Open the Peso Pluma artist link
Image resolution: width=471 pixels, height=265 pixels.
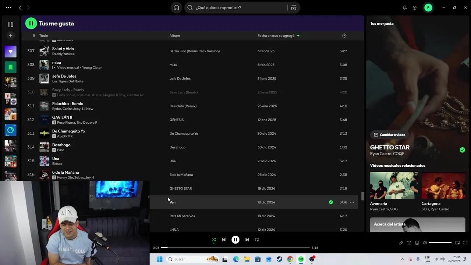[x=66, y=123]
